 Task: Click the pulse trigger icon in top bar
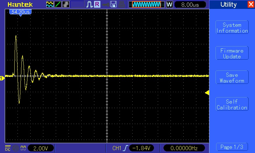pos(90,4)
